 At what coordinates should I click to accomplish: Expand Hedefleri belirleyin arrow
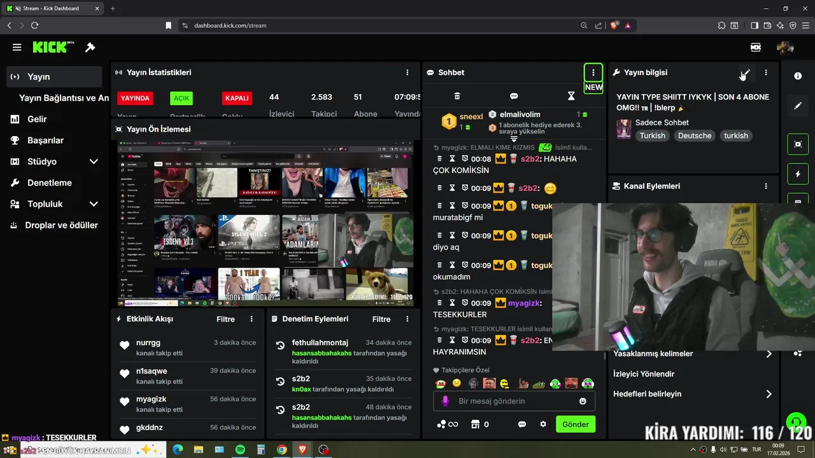[769, 394]
